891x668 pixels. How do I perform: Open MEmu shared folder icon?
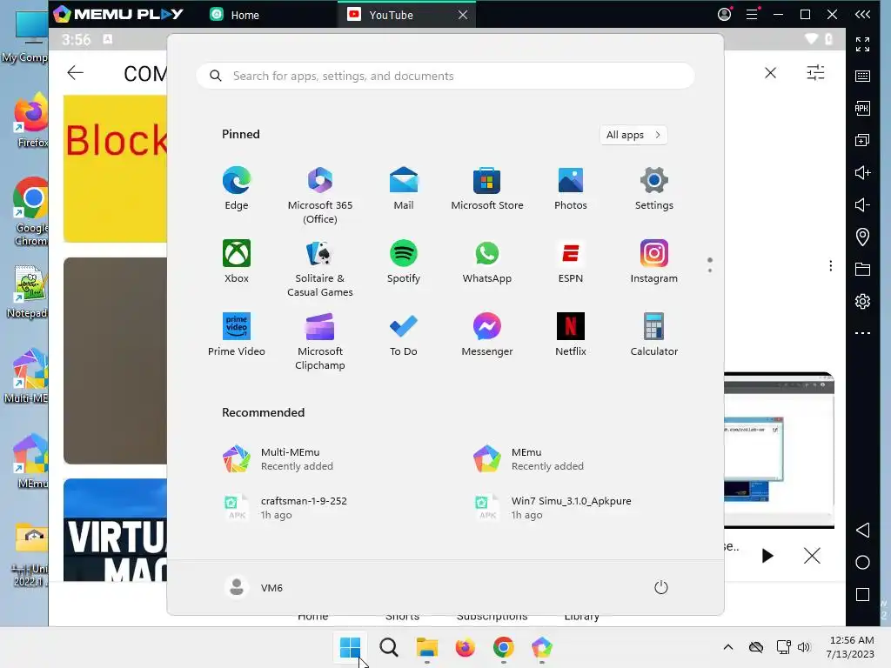[862, 270]
